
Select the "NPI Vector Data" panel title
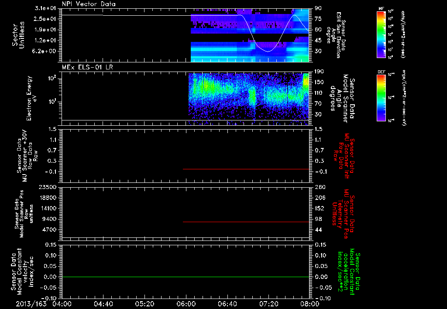[x=89, y=4]
